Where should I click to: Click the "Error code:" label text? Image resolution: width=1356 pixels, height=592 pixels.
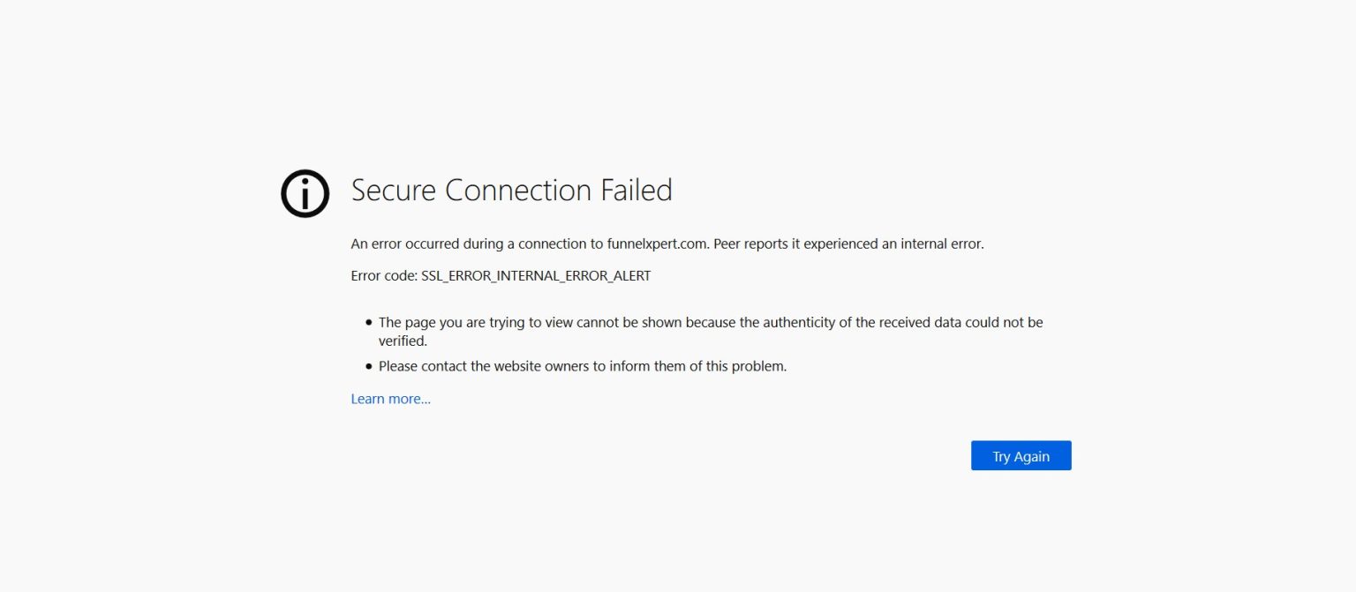(x=384, y=275)
